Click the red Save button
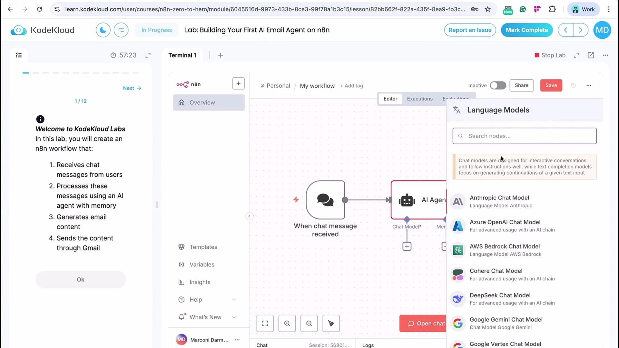The height and width of the screenshot is (348, 619). pos(551,85)
